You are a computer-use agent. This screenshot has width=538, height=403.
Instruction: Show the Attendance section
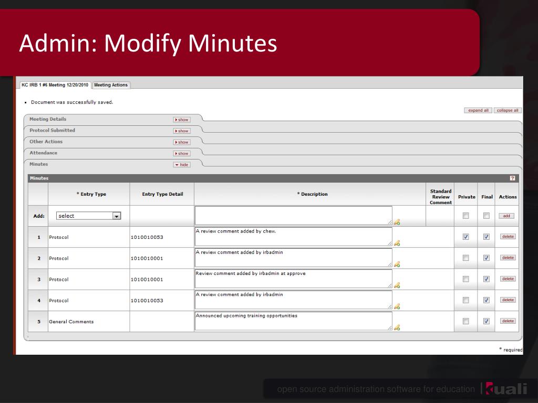tap(182, 154)
